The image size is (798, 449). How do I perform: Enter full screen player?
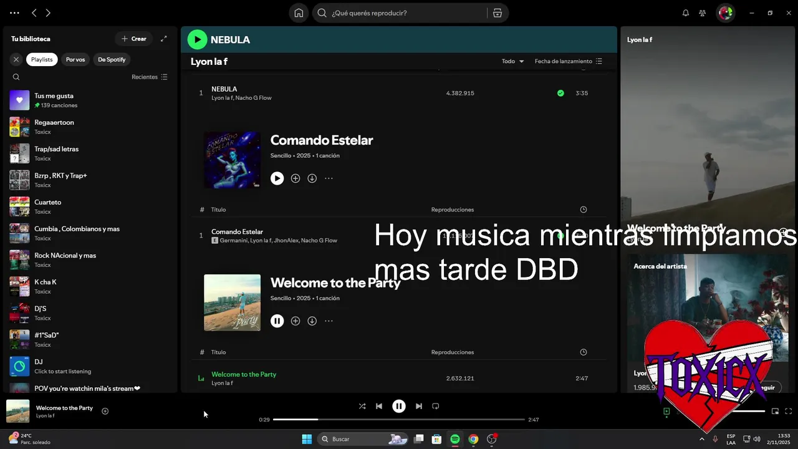tap(789, 412)
